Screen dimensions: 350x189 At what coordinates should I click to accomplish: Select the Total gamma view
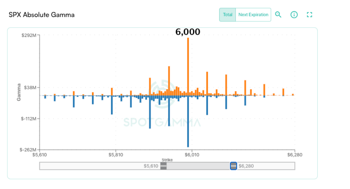[228, 15]
